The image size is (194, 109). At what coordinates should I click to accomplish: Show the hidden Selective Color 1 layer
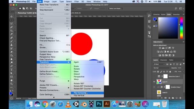[x=154, y=76]
